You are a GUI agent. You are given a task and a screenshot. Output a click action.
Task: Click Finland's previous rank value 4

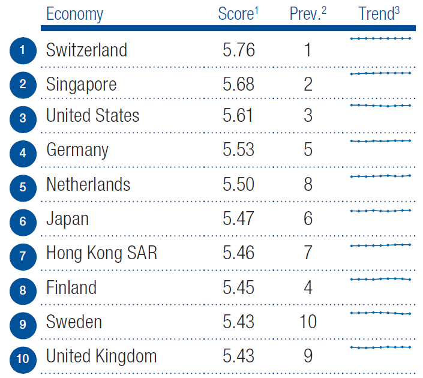[x=308, y=288]
